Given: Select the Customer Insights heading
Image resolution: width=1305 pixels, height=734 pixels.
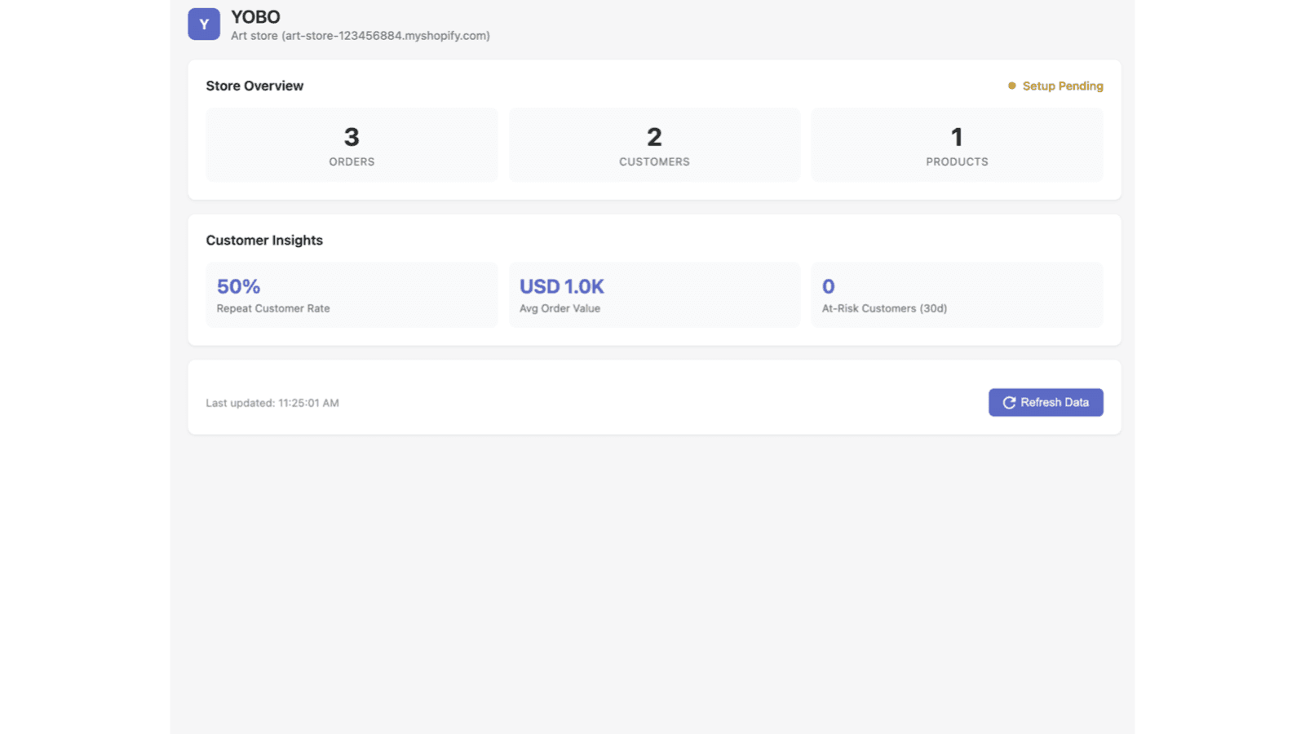Looking at the screenshot, I should pos(264,240).
